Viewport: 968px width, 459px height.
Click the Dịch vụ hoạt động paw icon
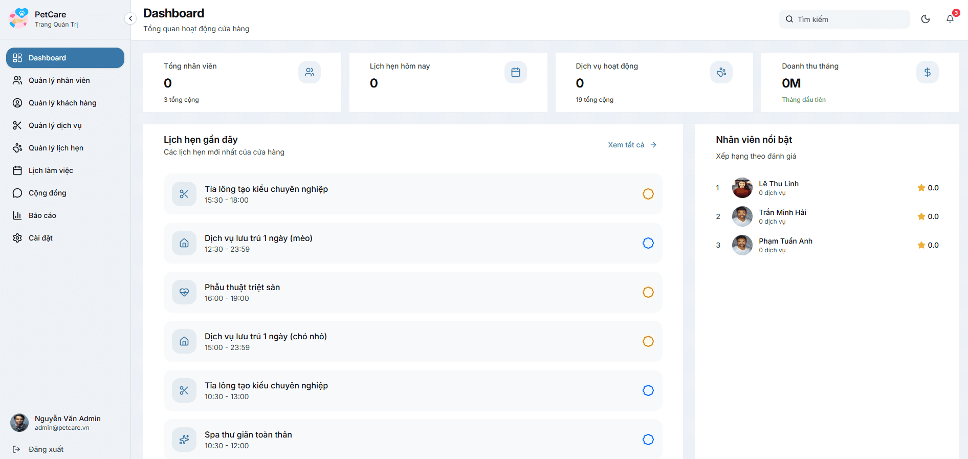(x=721, y=72)
